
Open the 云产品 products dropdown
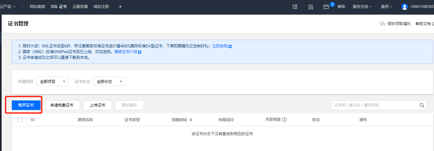pyautogui.click(x=8, y=6)
